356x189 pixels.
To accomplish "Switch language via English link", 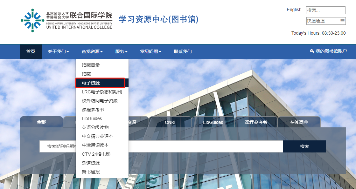I will pyautogui.click(x=294, y=10).
